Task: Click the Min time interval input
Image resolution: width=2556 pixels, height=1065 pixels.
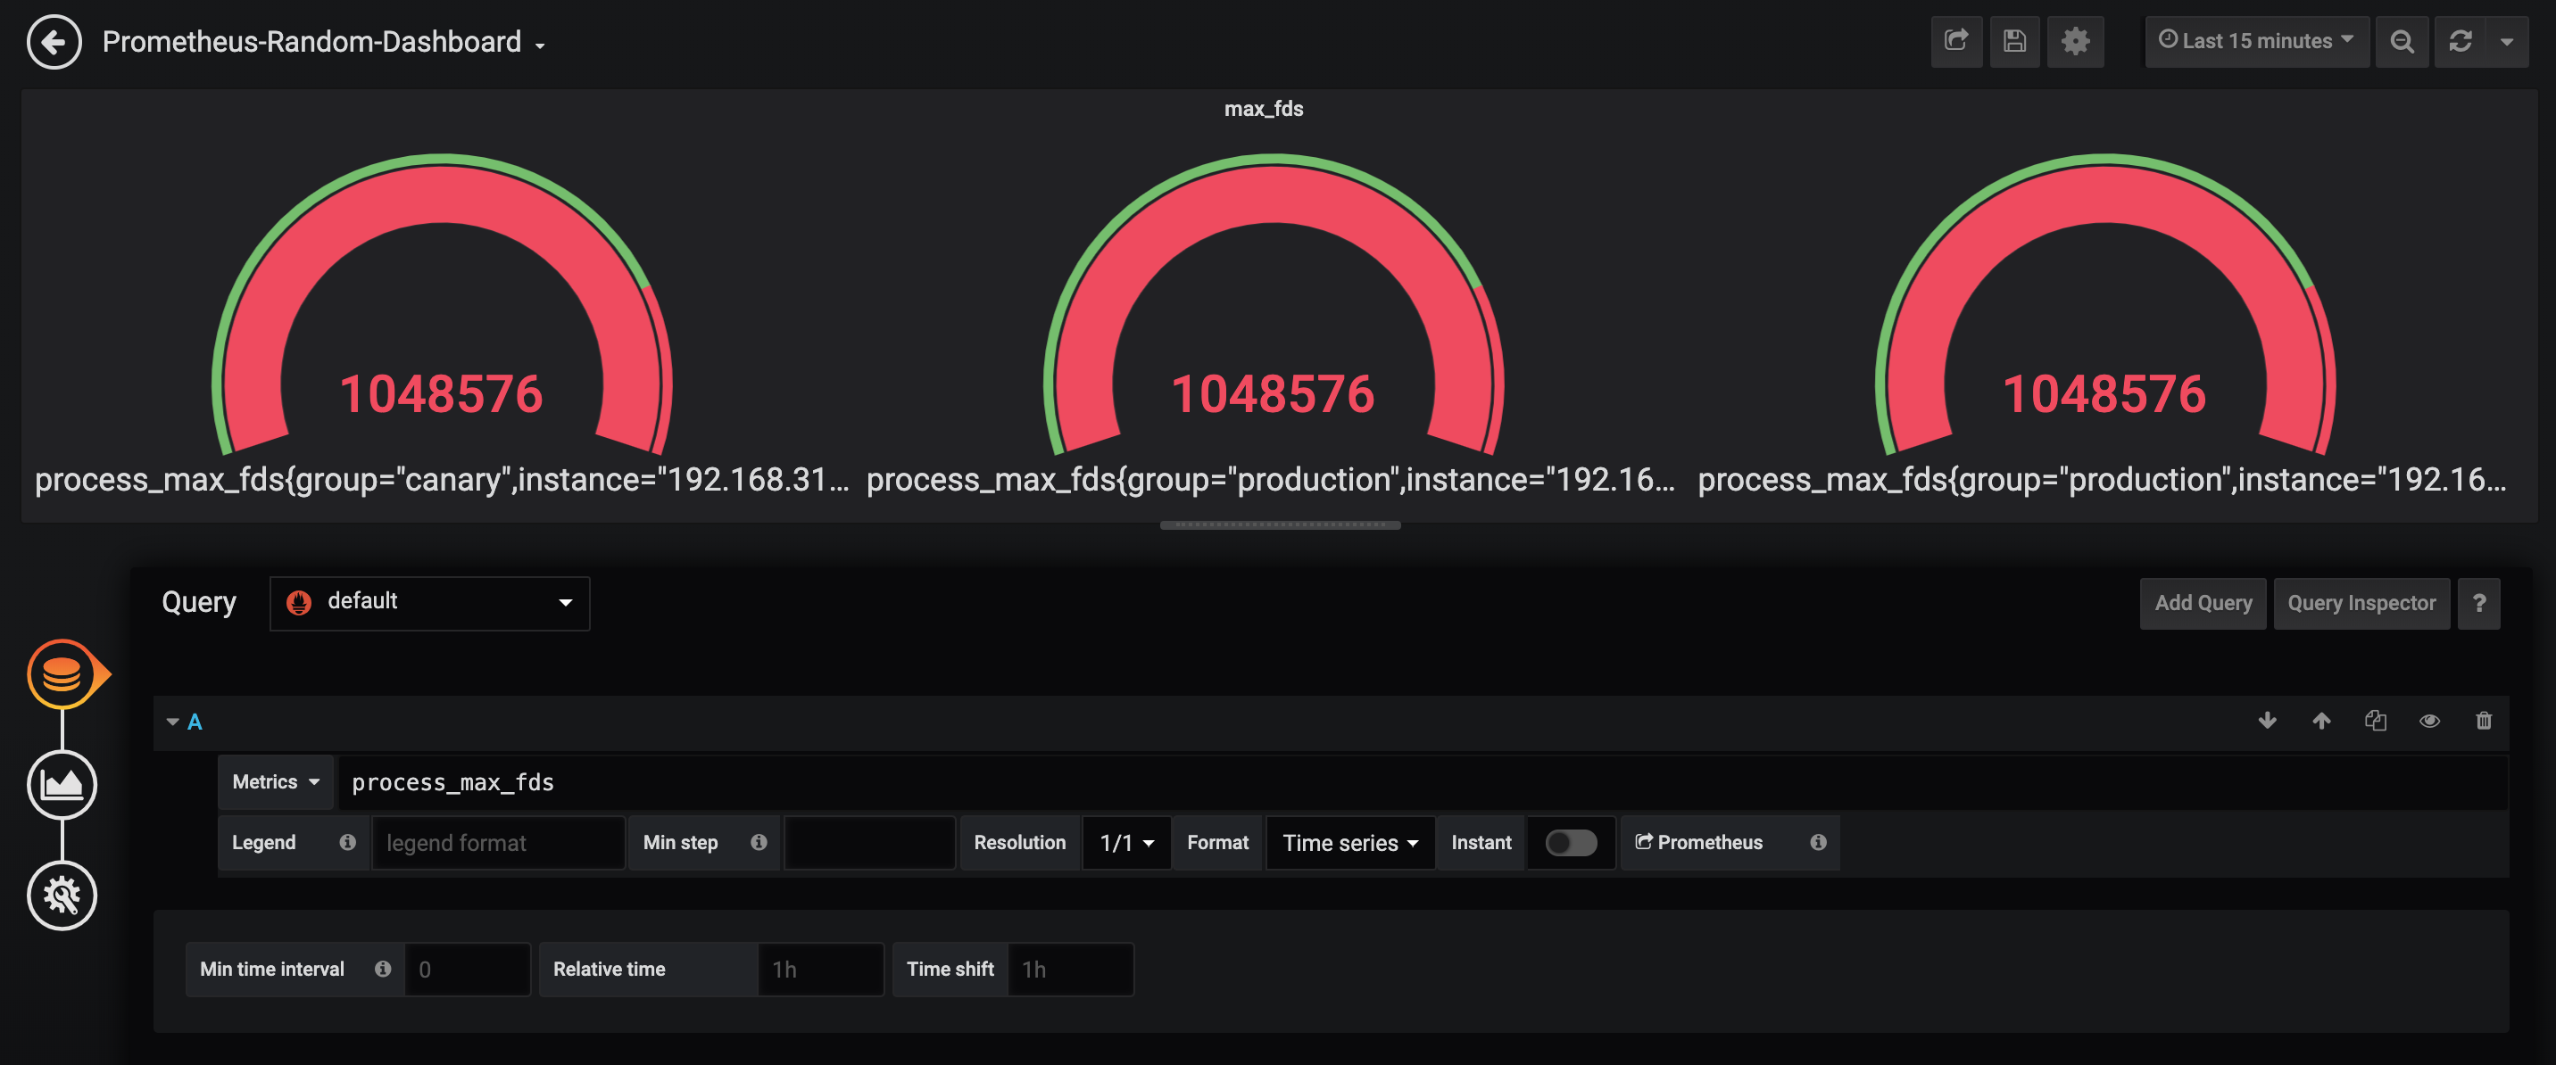Action: click(468, 969)
